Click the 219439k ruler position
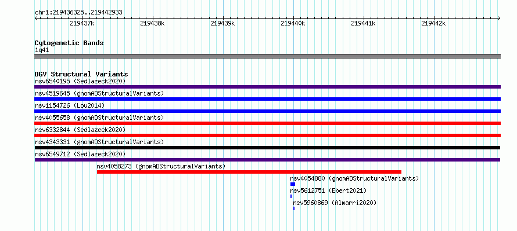Screen dimensions: 517x231 click(222, 23)
